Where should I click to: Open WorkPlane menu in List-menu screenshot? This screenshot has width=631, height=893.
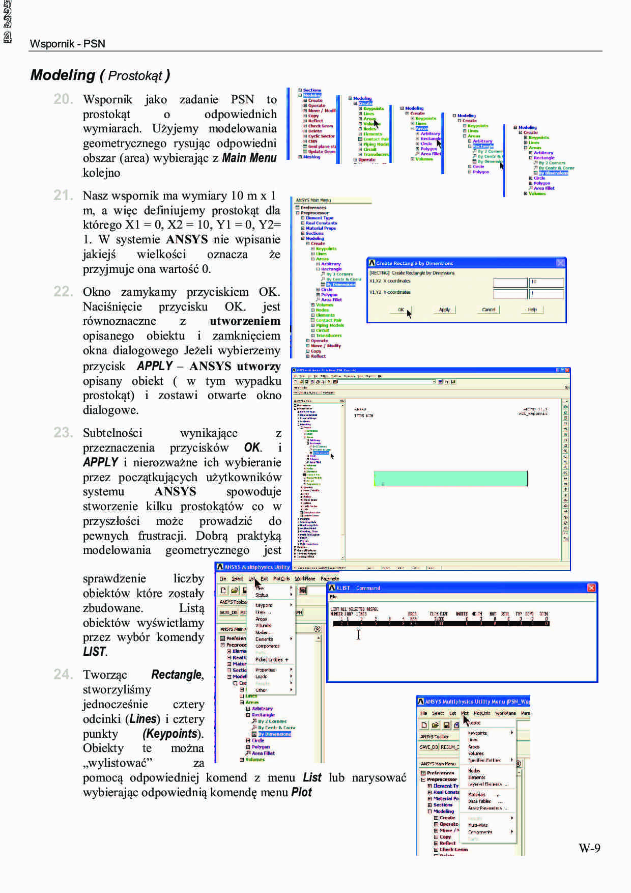click(305, 579)
